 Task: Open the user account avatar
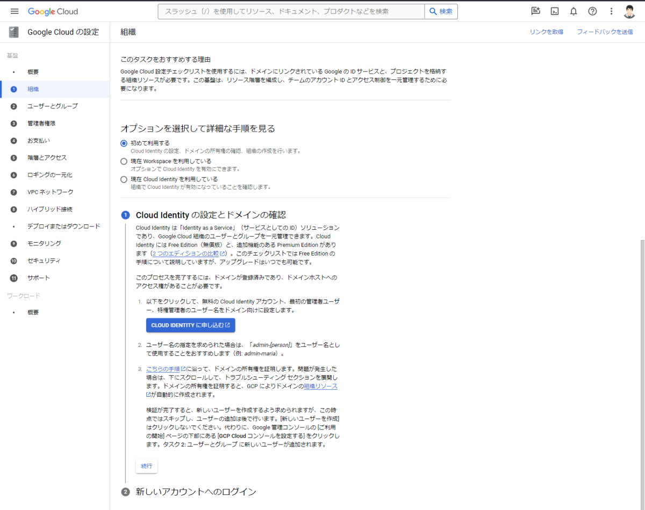pos(630,11)
